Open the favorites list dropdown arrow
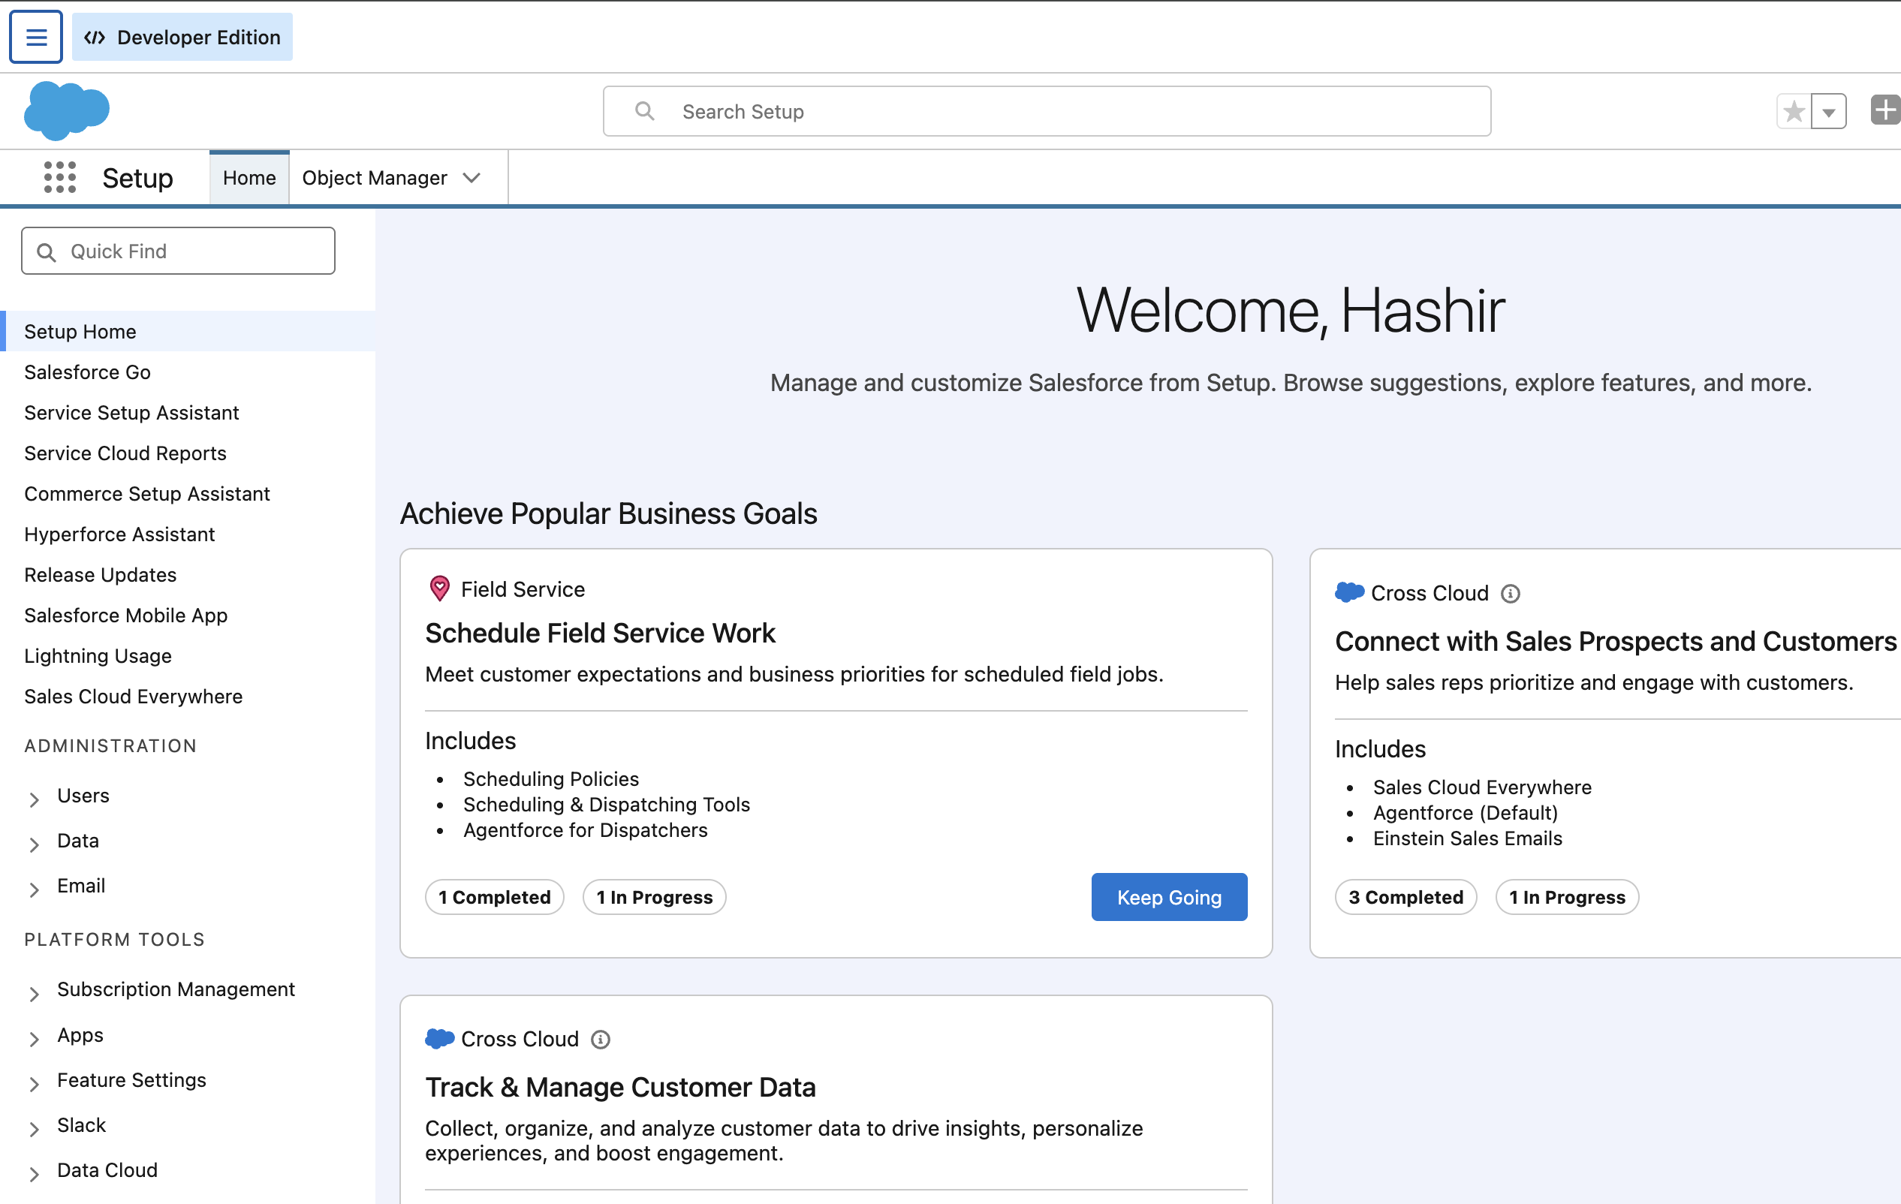Image resolution: width=1901 pixels, height=1204 pixels. 1828,111
